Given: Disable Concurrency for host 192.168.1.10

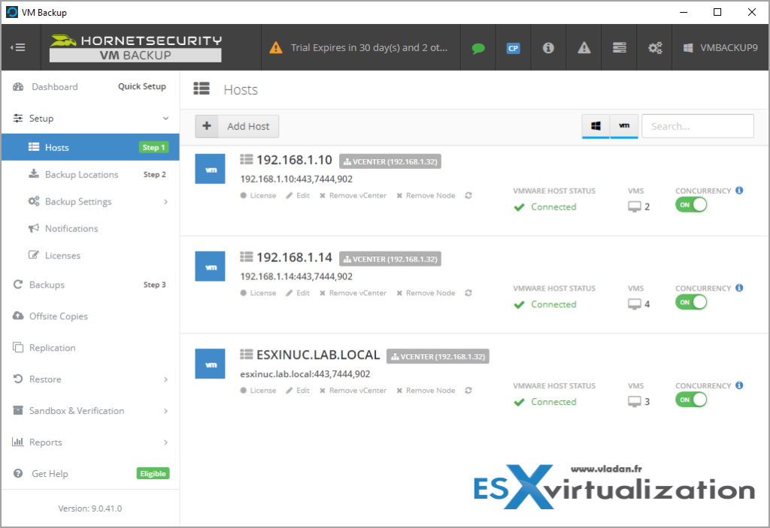Looking at the screenshot, I should [x=691, y=204].
